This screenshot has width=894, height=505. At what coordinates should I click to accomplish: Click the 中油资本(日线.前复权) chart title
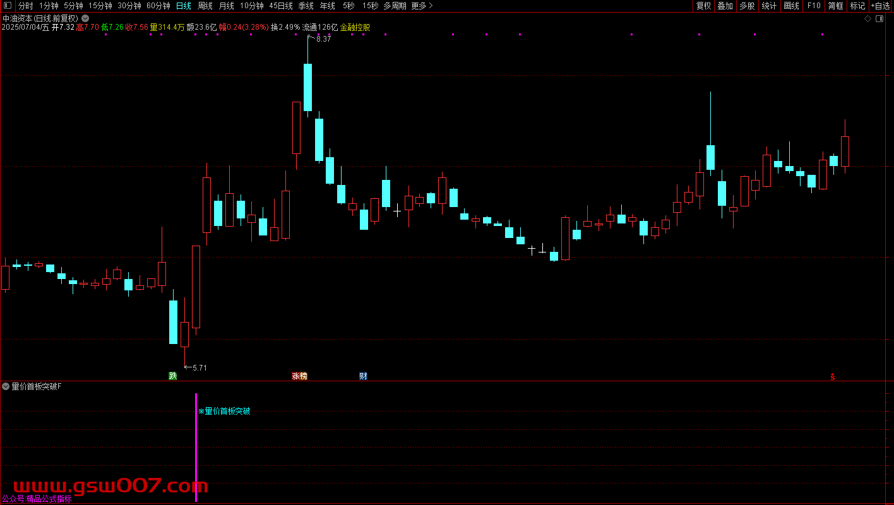click(x=40, y=18)
